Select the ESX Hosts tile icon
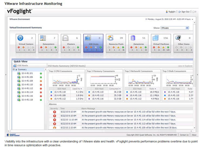This screenshot has height=150, width=204. [88, 38]
